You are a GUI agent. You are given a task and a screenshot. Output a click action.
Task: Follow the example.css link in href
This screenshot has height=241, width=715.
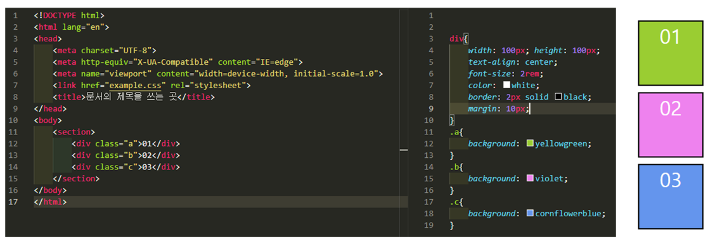(x=136, y=86)
